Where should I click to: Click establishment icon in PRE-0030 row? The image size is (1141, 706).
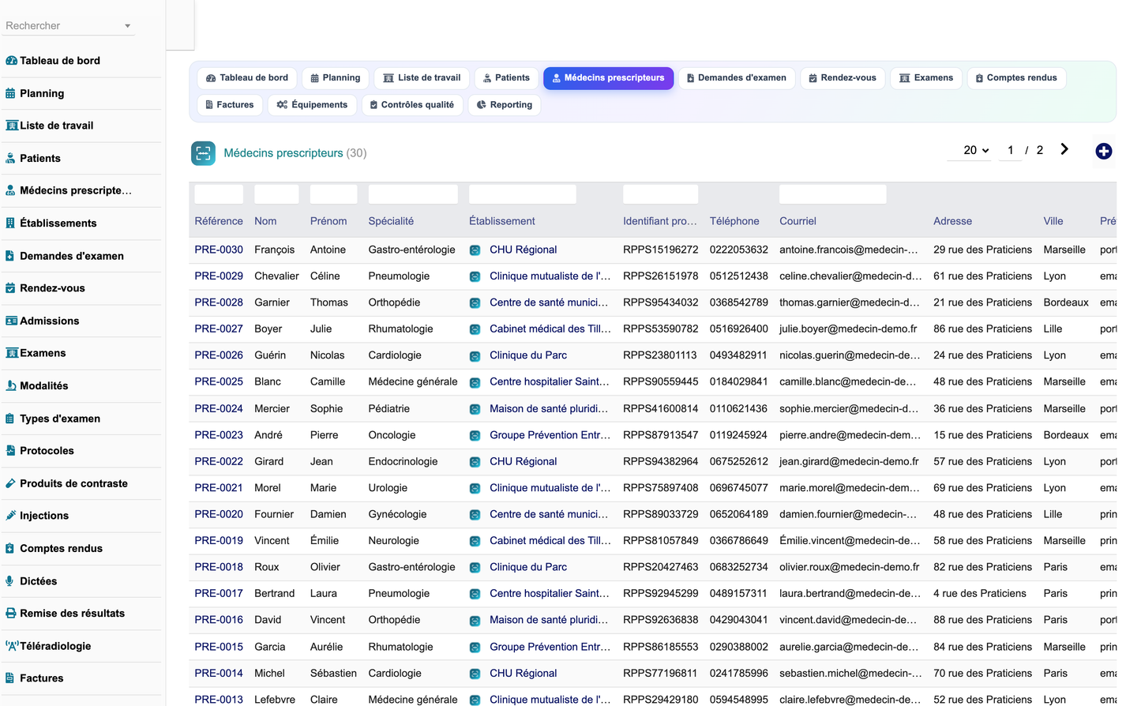click(475, 250)
